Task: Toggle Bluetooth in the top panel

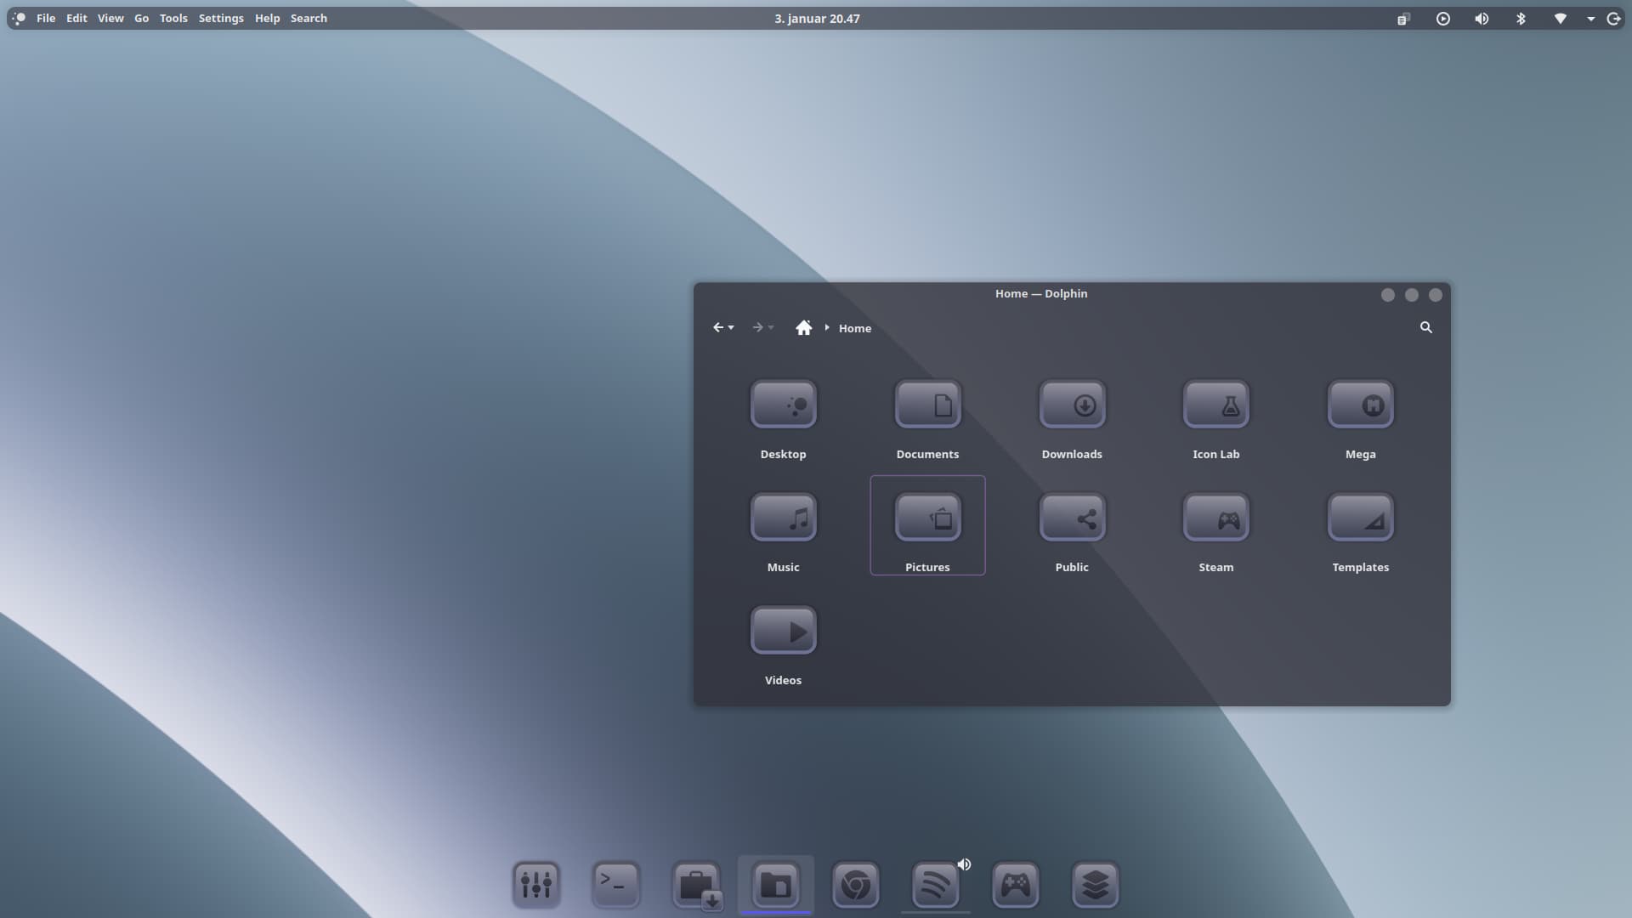Action: click(x=1521, y=19)
